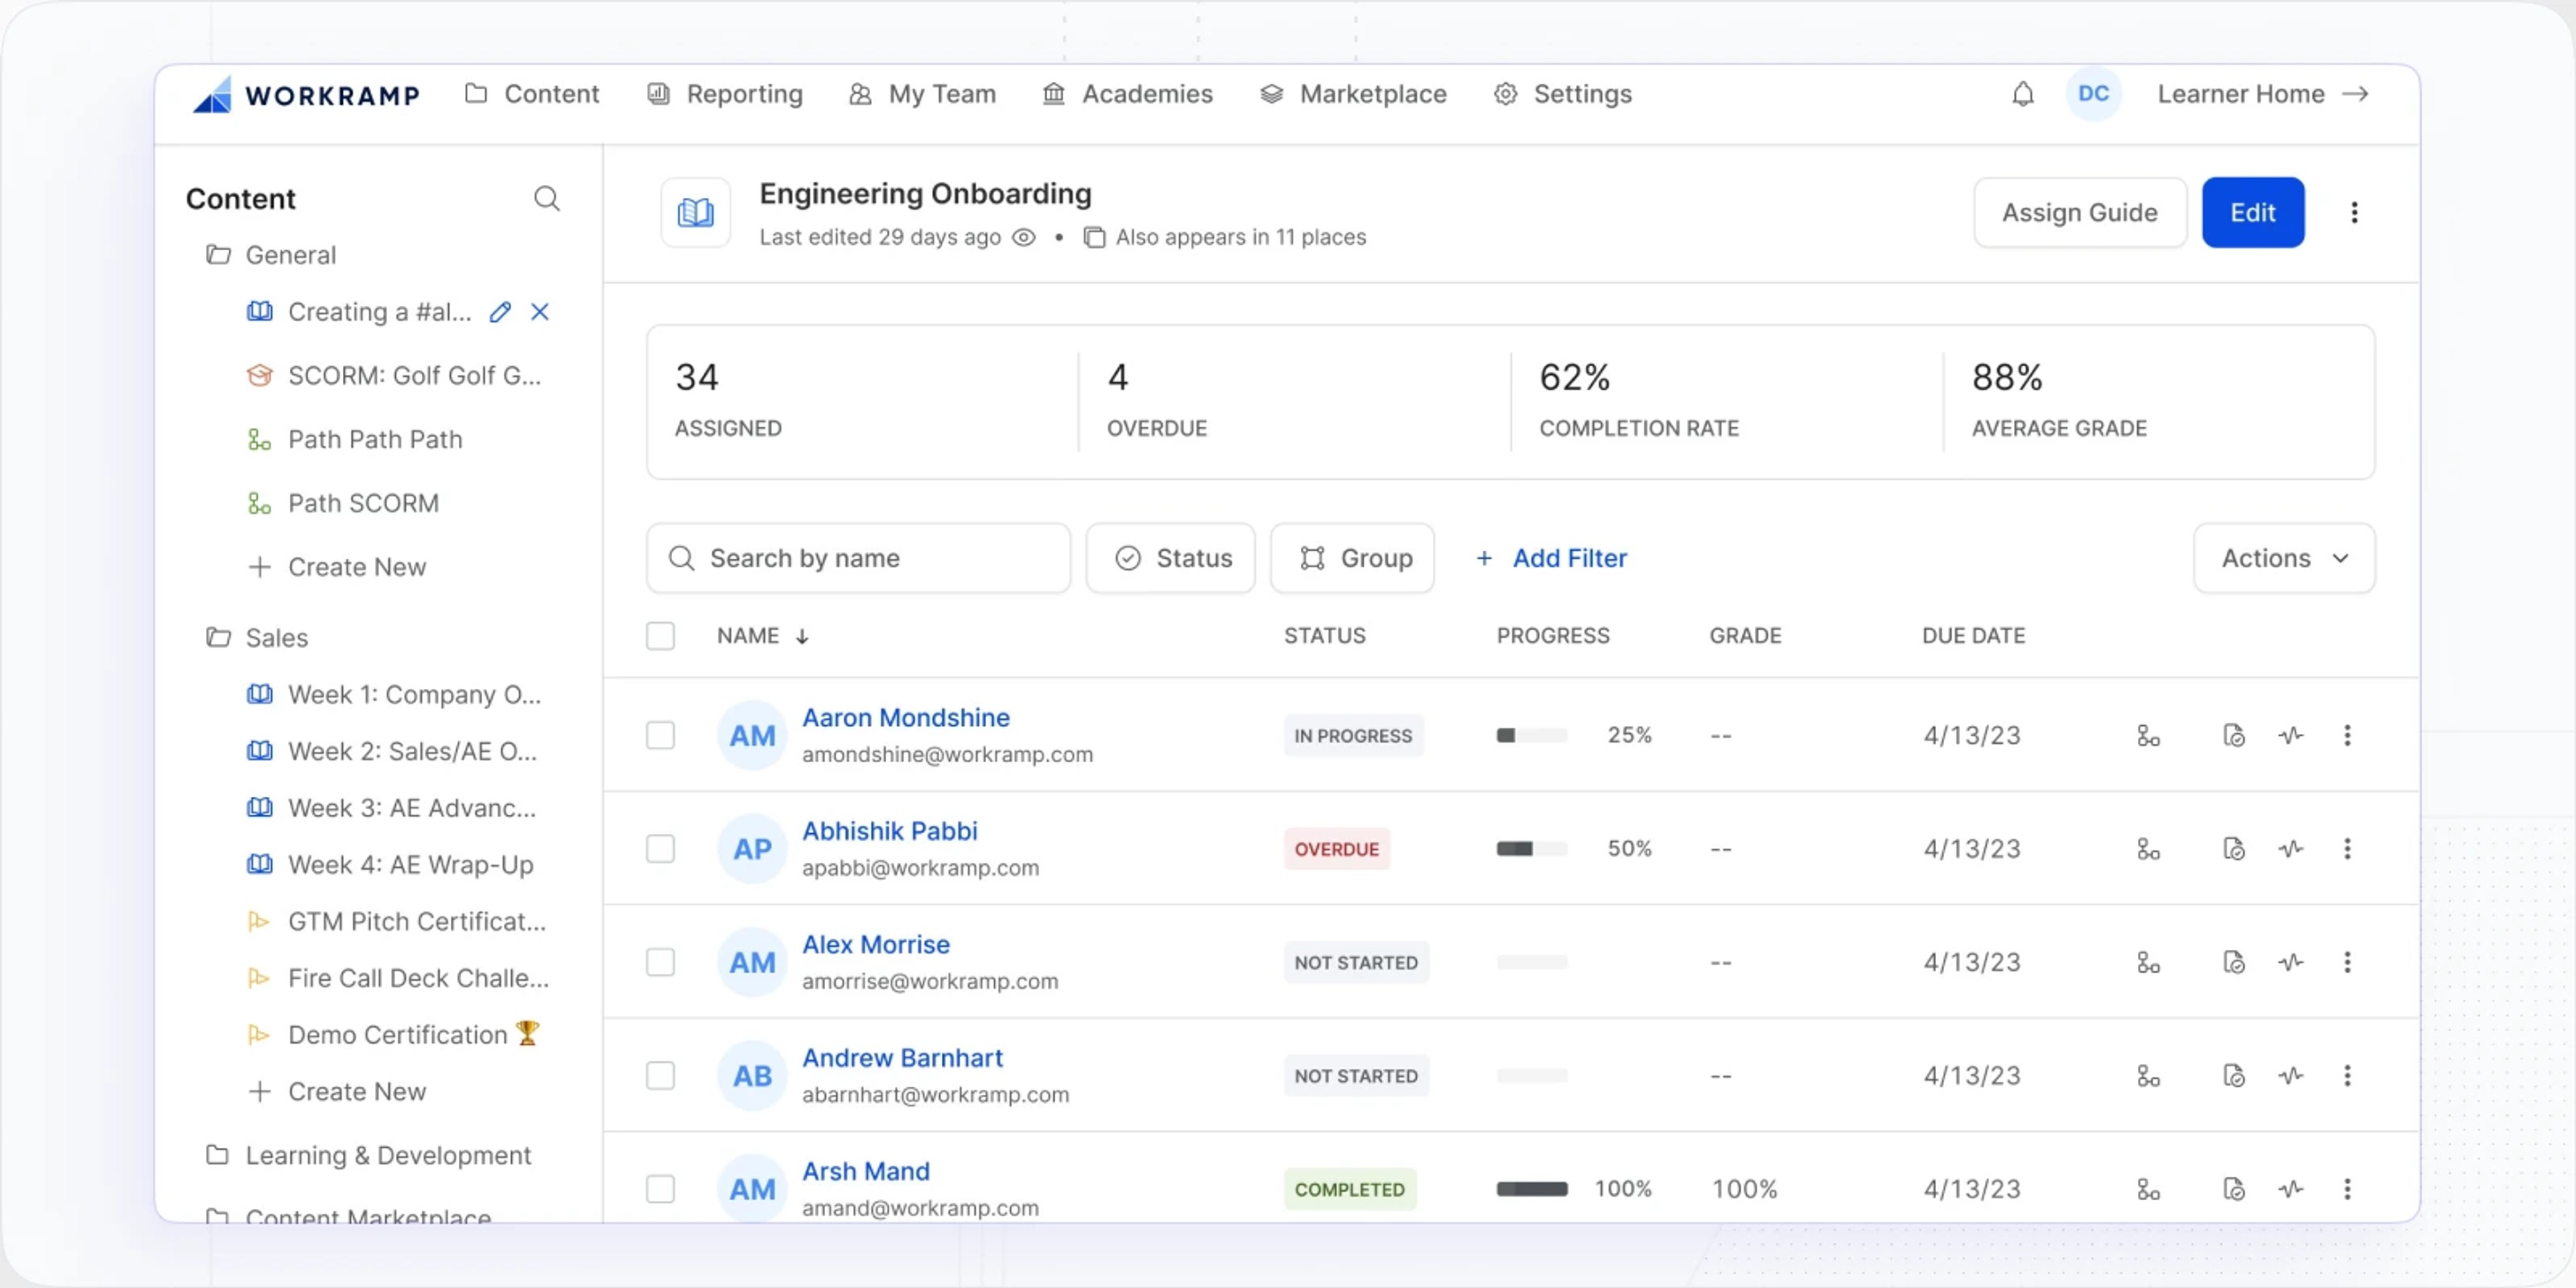2576x1288 pixels.
Task: Open the Actions dropdown
Action: [2284, 558]
